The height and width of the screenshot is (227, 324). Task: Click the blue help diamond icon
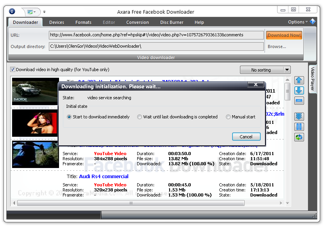point(312,21)
